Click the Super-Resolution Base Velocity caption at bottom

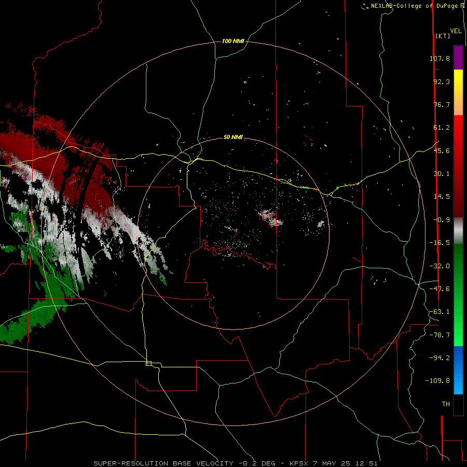point(236,463)
